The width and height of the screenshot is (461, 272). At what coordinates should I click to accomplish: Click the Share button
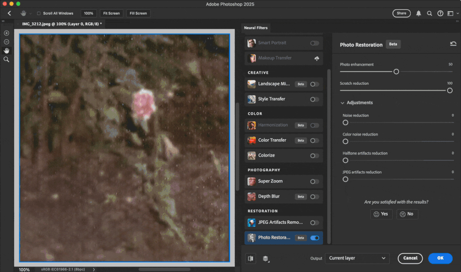(401, 13)
